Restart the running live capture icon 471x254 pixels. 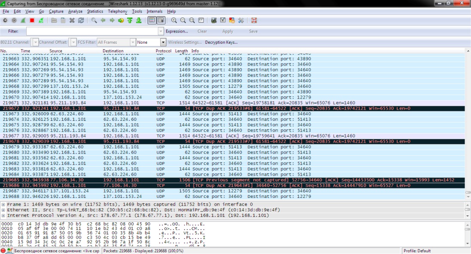(x=41, y=21)
